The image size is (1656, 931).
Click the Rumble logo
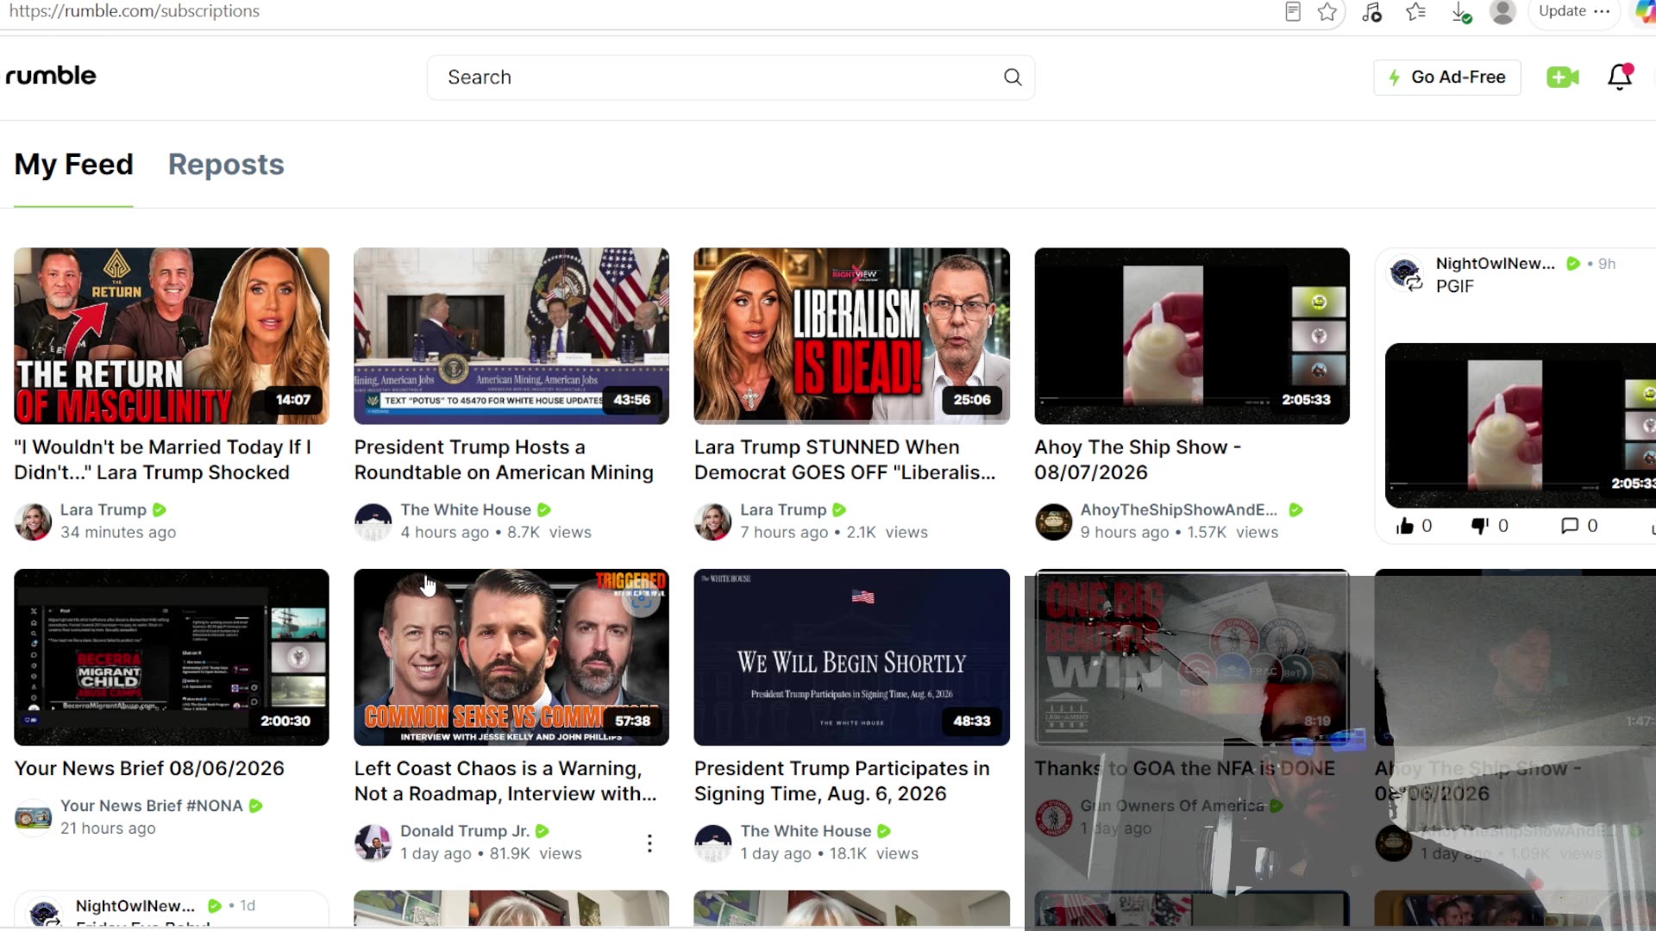tap(51, 76)
